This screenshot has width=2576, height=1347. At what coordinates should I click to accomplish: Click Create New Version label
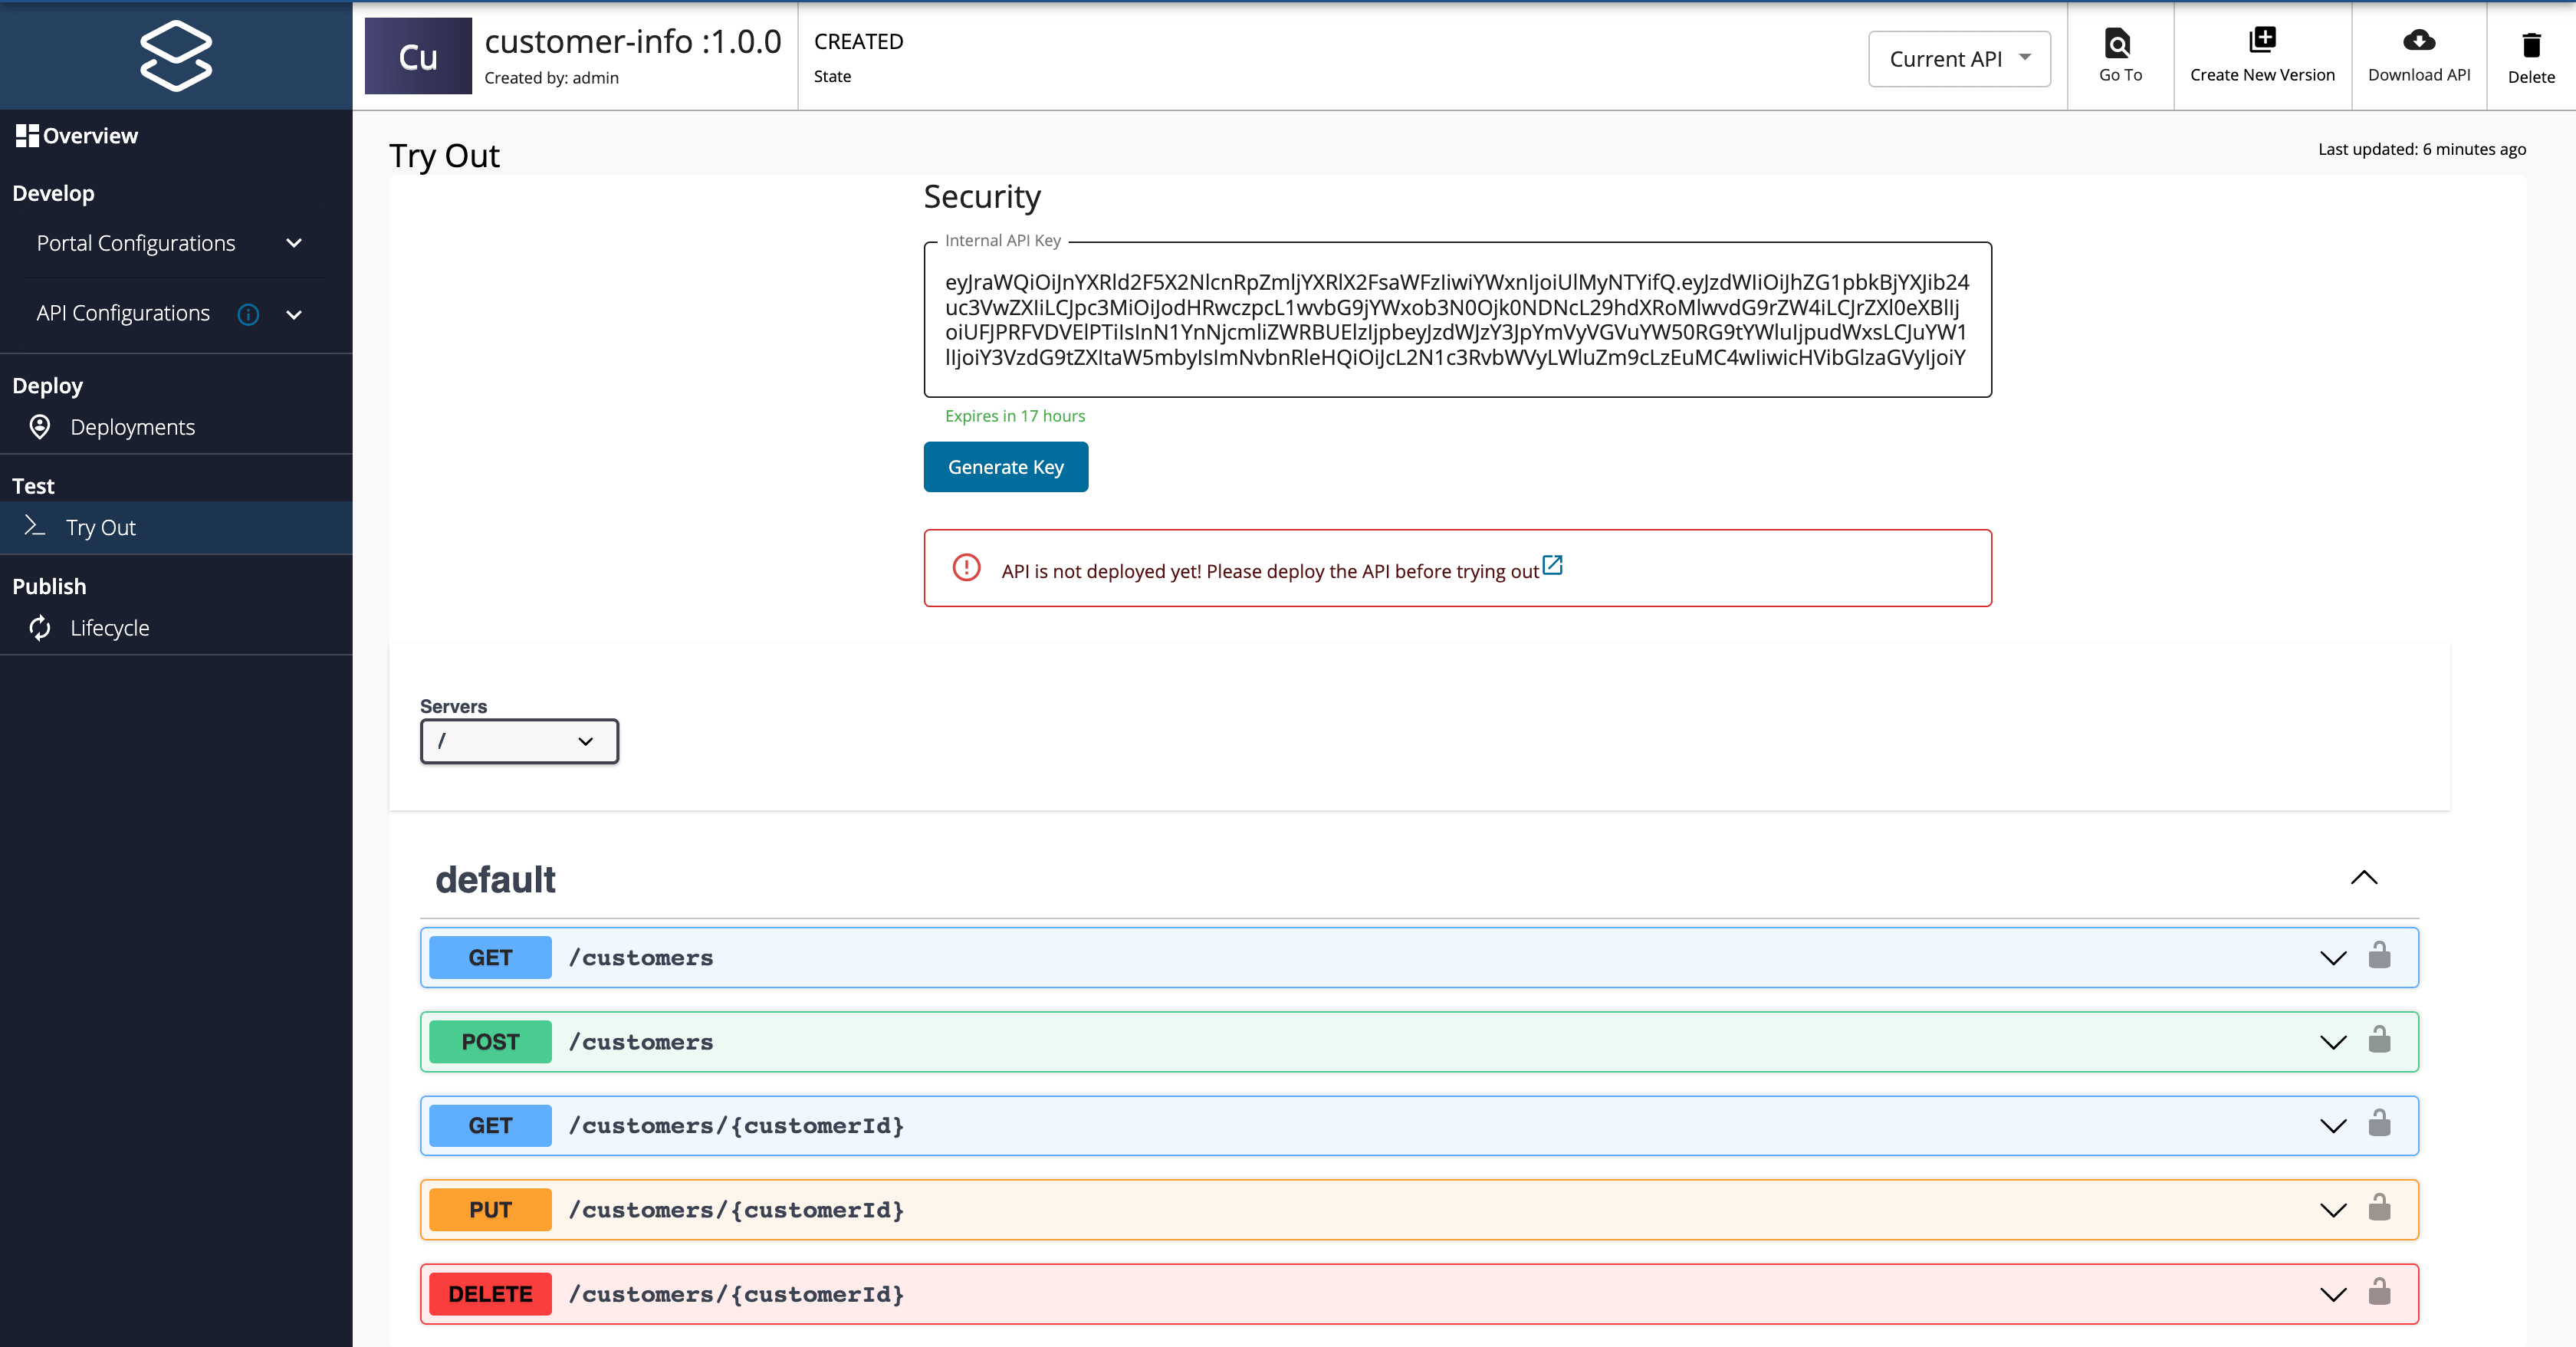coord(2262,75)
